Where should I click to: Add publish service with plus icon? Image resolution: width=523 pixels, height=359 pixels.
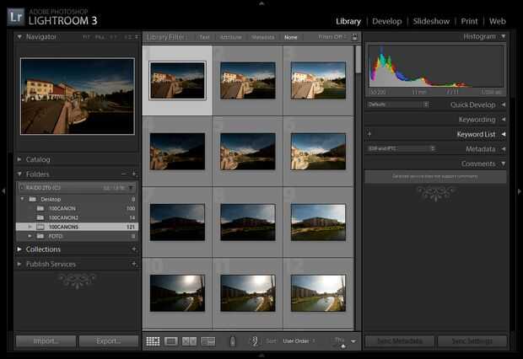click(x=134, y=264)
